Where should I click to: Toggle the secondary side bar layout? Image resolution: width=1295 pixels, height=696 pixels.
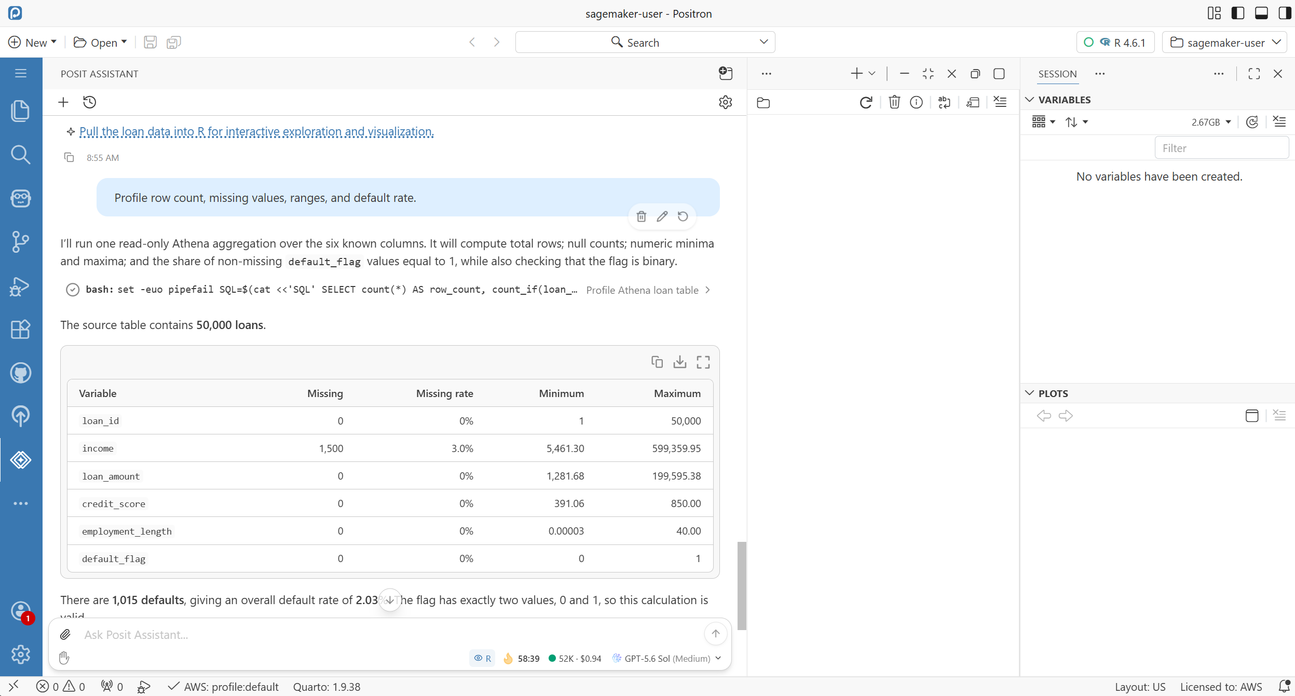coord(1285,13)
